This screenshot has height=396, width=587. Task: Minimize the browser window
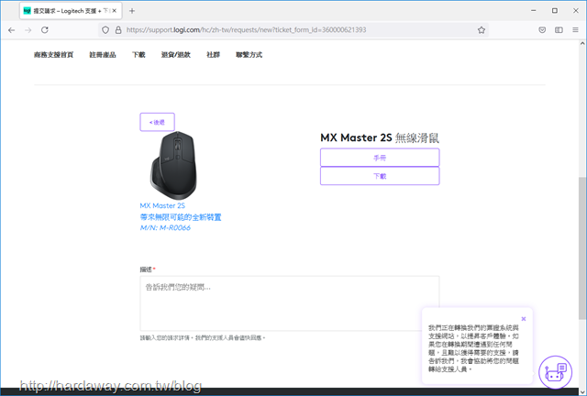pos(534,10)
